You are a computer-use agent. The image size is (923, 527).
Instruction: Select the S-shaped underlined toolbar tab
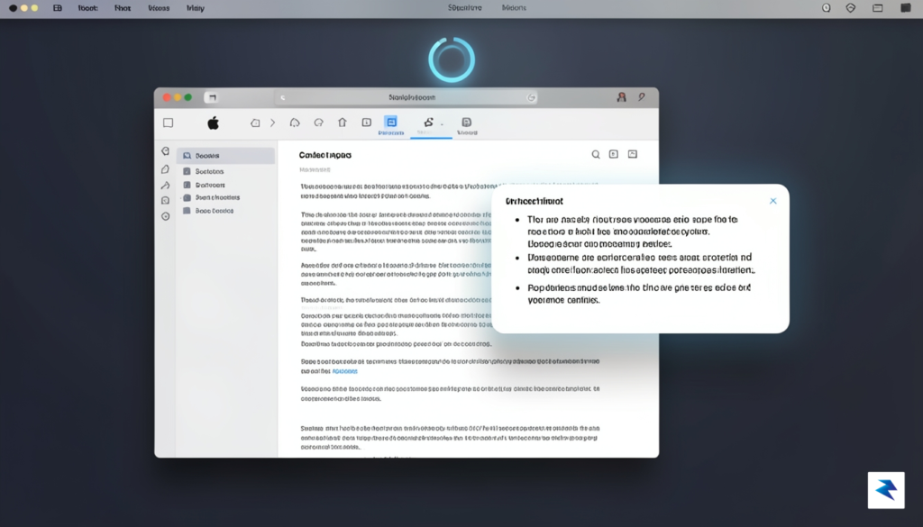[x=428, y=123]
